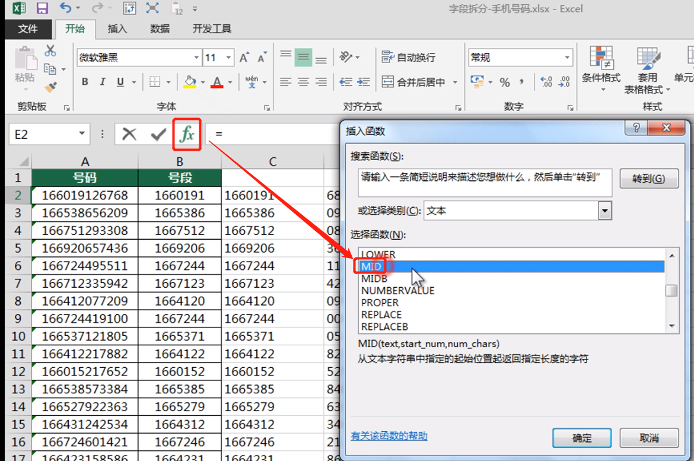Switch to the 开发工具 developer tab
The image size is (694, 461).
212,29
